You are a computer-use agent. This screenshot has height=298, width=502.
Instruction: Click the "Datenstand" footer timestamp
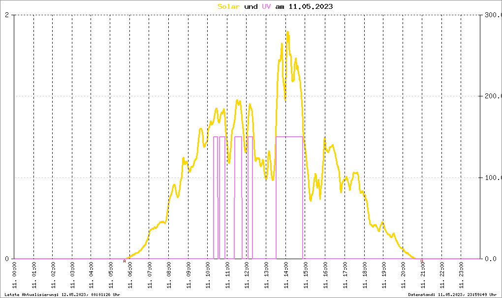[x=452, y=295]
